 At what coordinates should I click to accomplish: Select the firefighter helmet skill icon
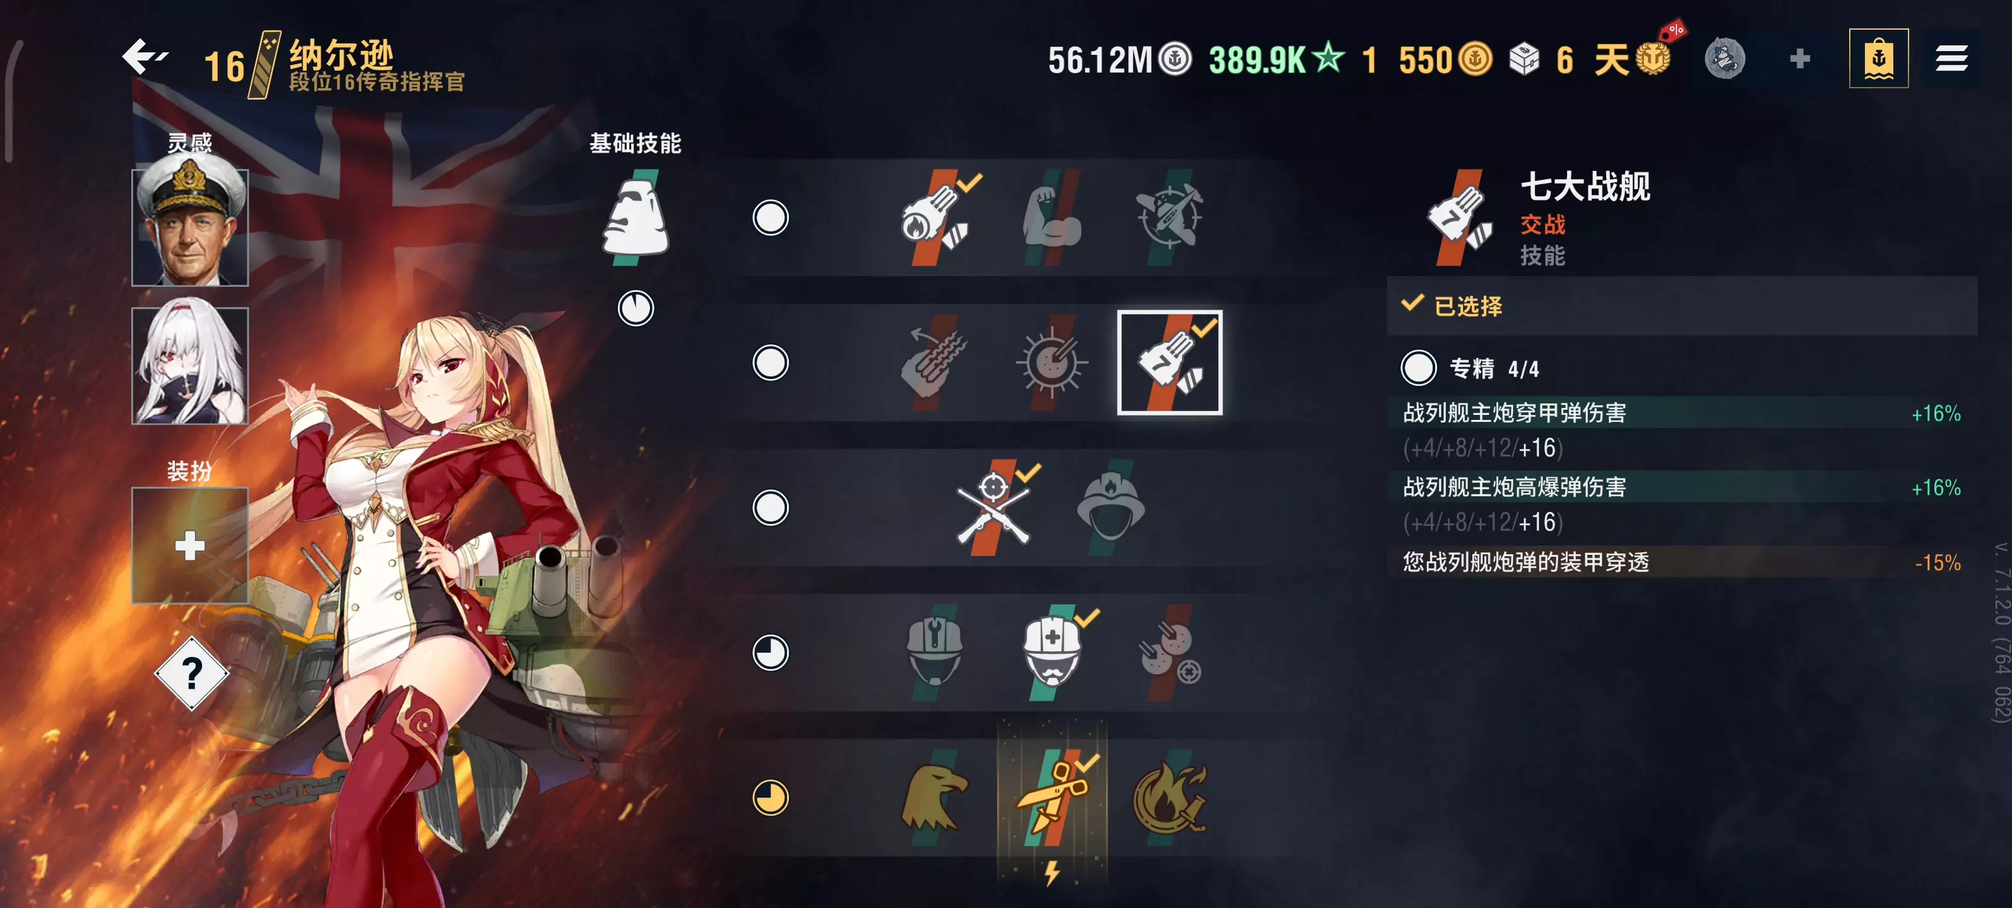pos(1111,508)
